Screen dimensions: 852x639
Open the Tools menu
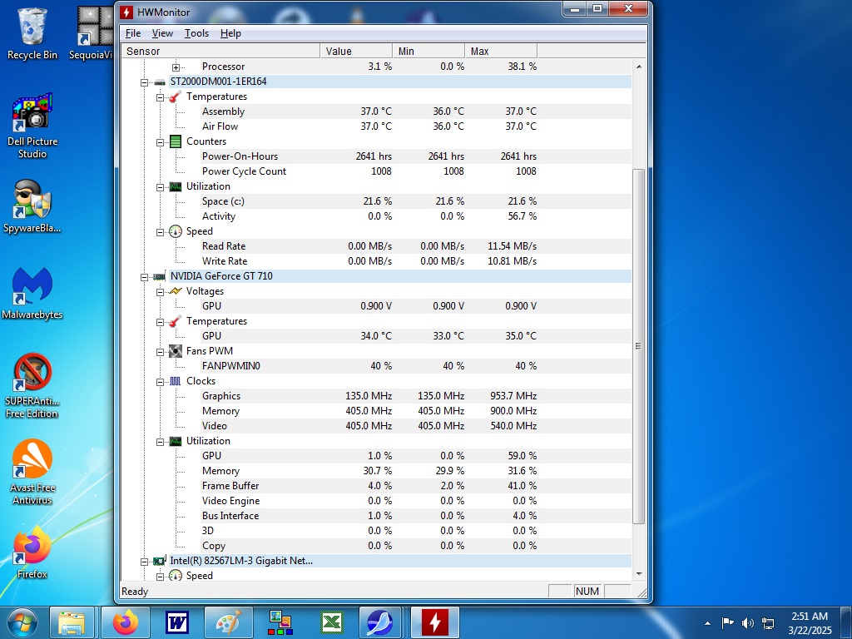196,33
